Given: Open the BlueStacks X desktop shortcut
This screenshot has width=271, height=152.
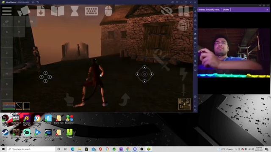Looking at the screenshot, I should pos(69,119).
